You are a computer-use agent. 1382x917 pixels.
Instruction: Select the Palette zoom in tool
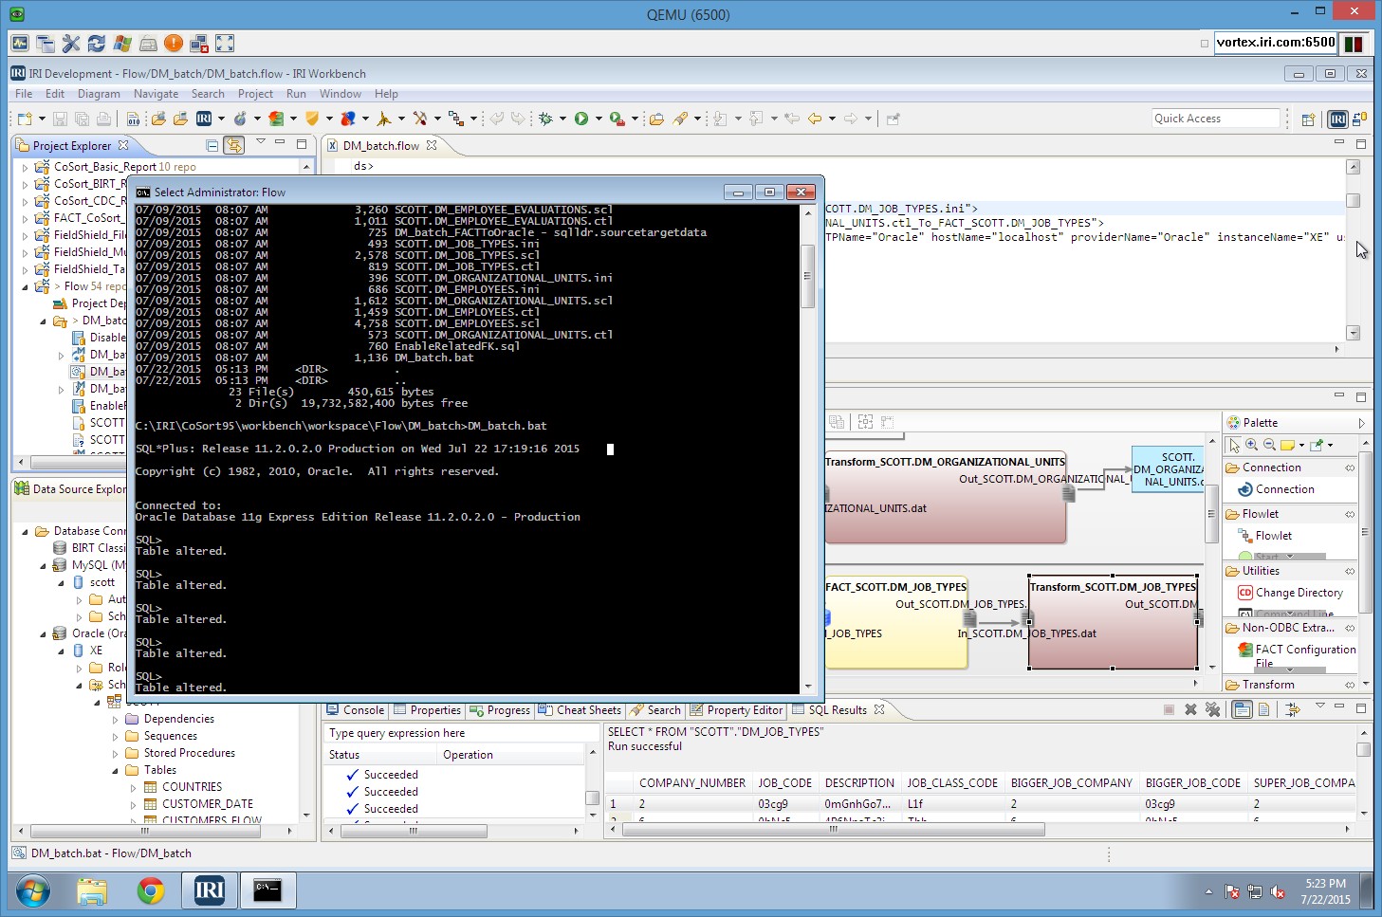point(1252,445)
